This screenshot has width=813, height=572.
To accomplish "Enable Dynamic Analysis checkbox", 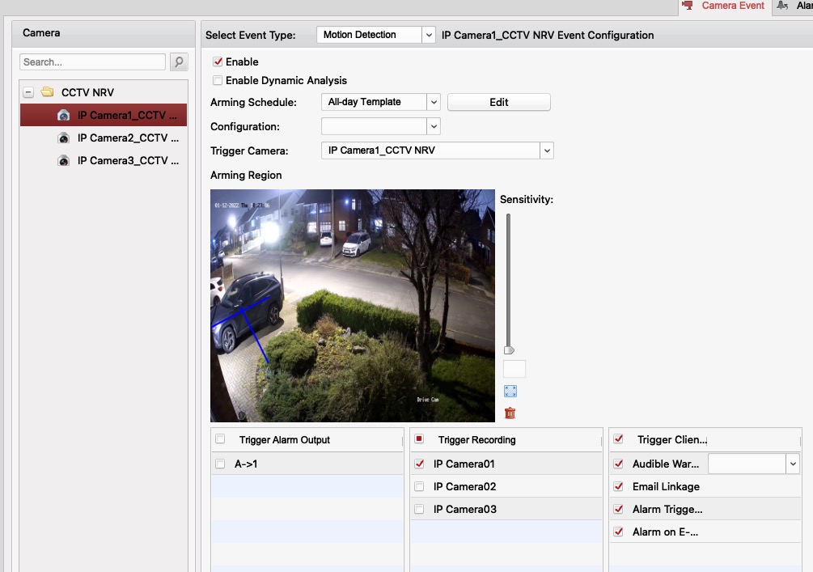I will tap(218, 80).
